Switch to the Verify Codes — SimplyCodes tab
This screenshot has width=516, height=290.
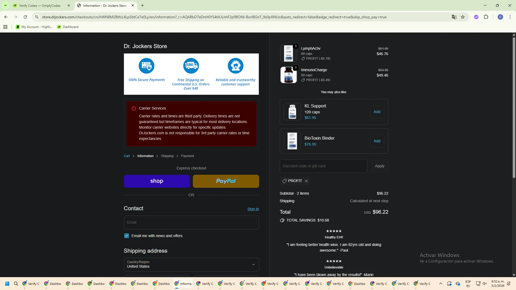pyautogui.click(x=40, y=5)
